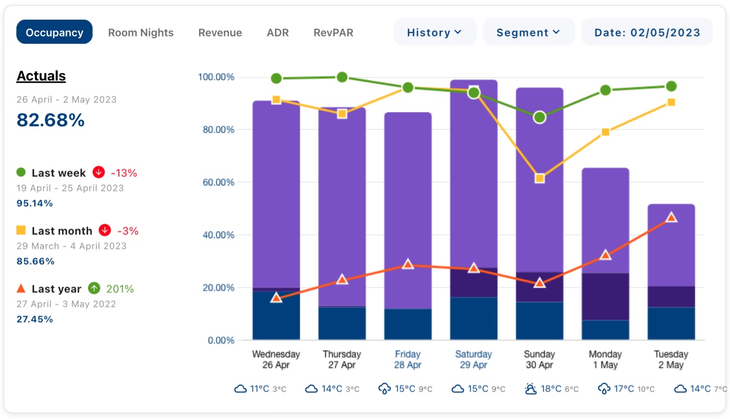
Task: Select the yellow square marker on Thursday
Action: point(342,113)
